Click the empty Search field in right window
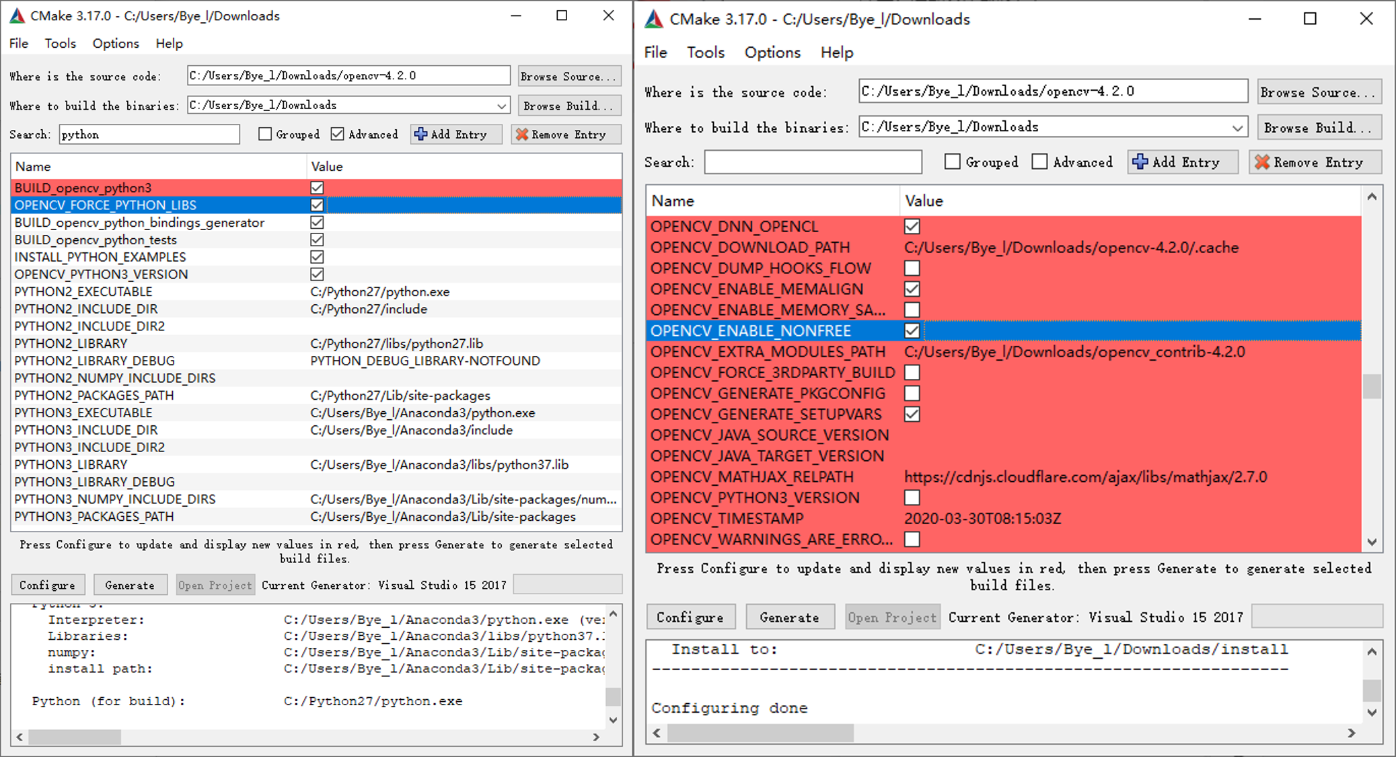The image size is (1396, 757). 812,162
